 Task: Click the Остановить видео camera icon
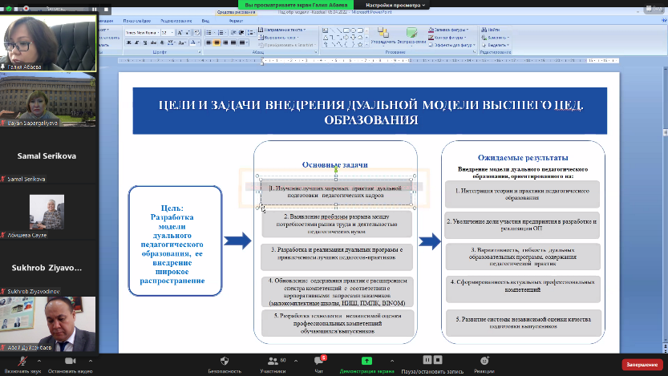click(x=69, y=362)
